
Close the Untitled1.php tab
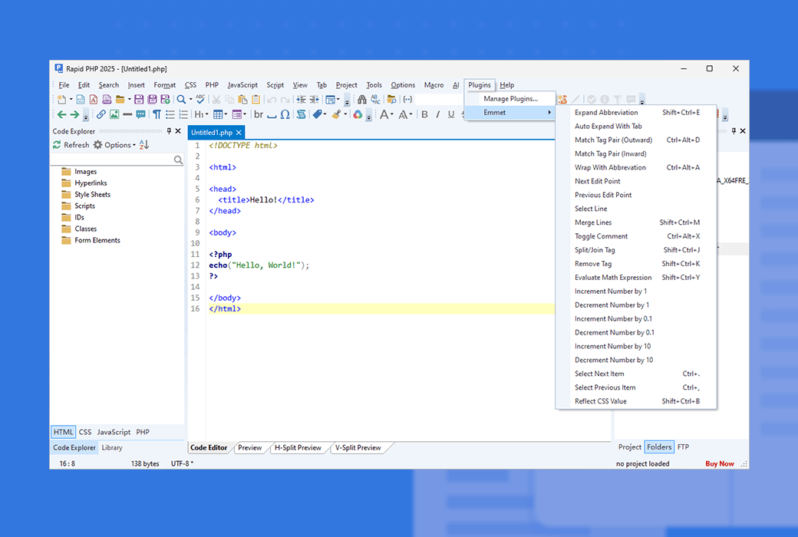tap(239, 133)
